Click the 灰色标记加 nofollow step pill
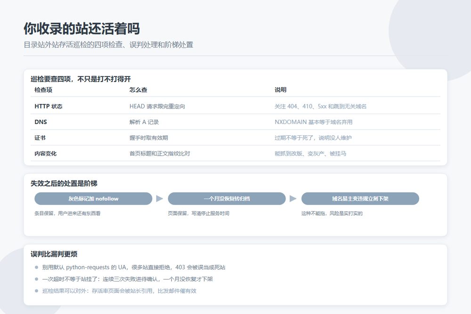471x314 pixels. coord(93,198)
